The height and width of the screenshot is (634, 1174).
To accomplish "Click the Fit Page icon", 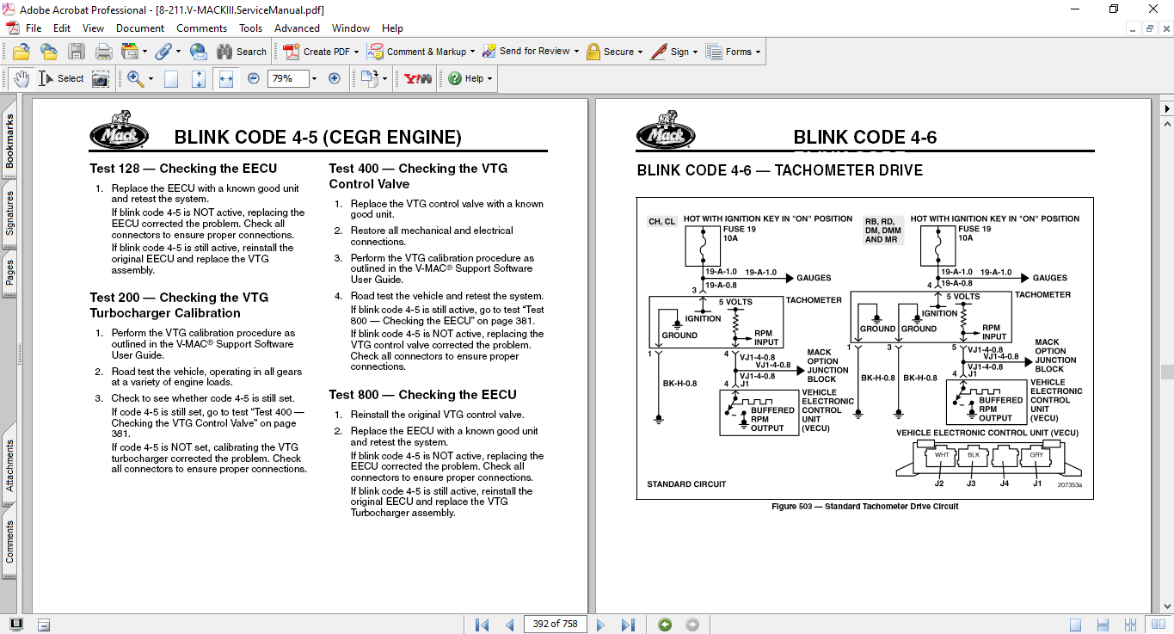I will pyautogui.click(x=199, y=78).
